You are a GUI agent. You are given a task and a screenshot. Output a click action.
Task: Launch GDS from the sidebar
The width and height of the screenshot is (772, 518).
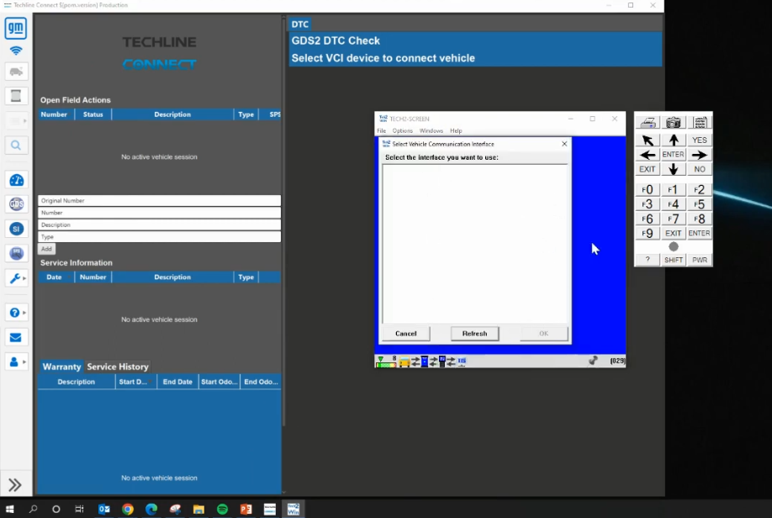(16, 203)
